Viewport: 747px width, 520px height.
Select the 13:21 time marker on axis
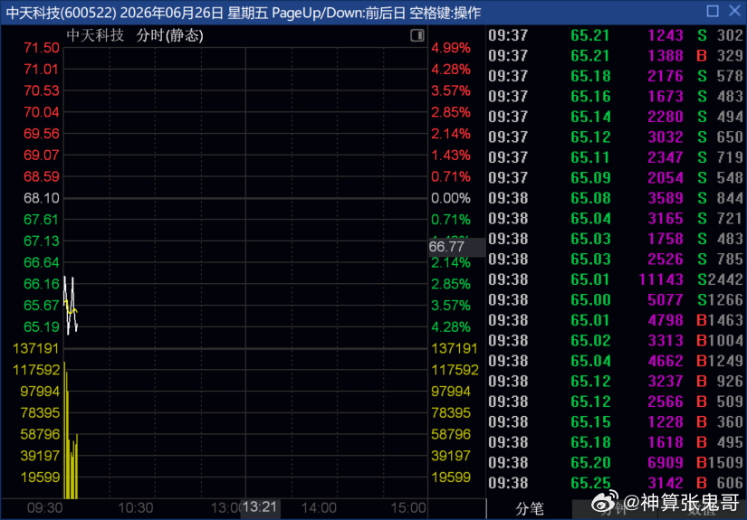(x=260, y=507)
